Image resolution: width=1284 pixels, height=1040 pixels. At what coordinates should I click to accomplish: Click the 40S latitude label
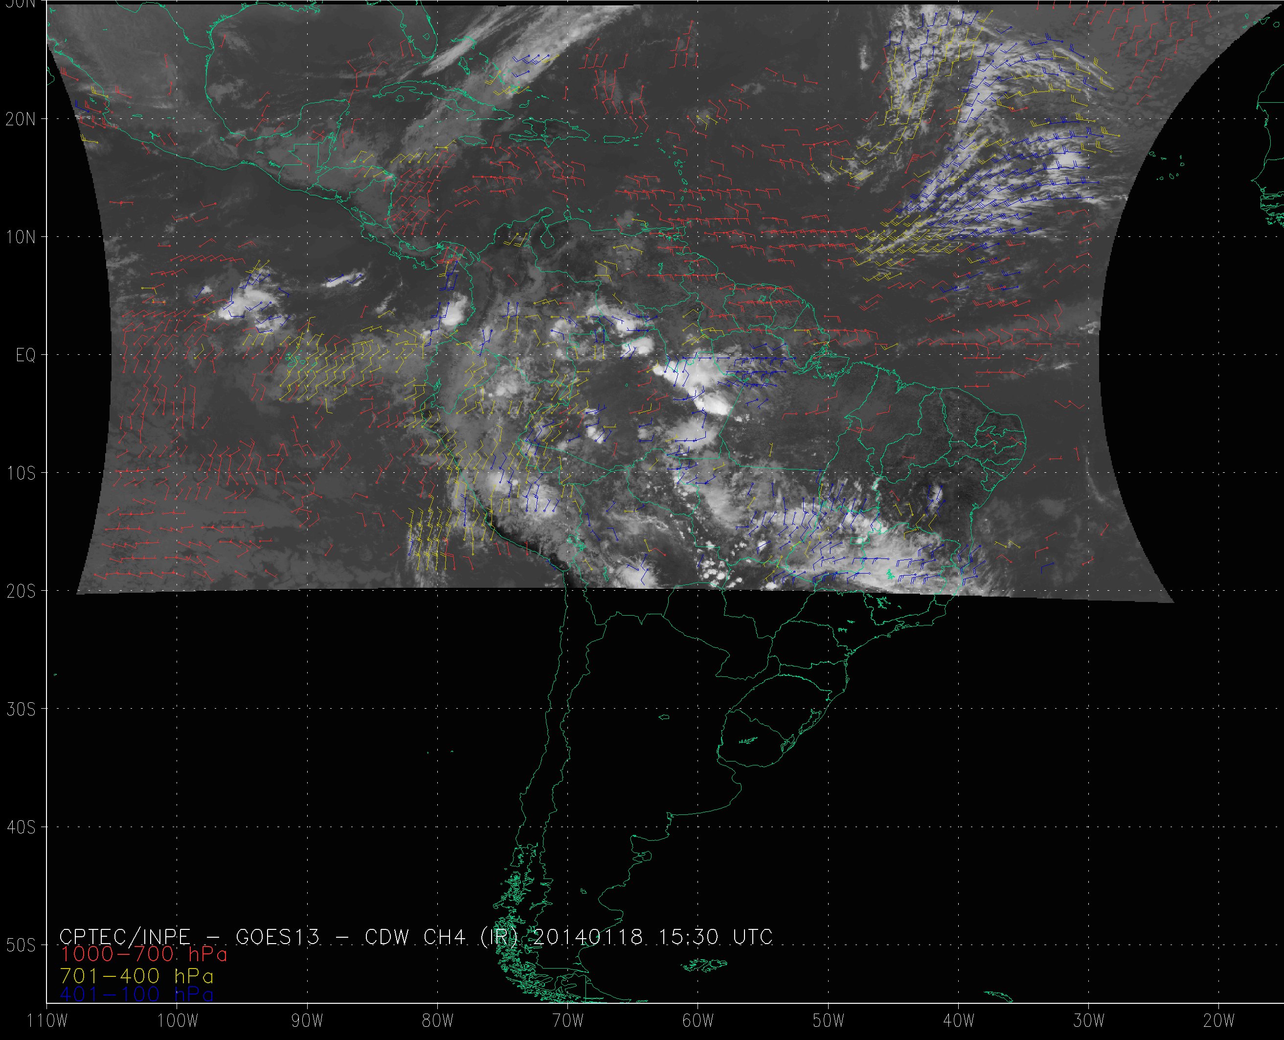tap(21, 827)
